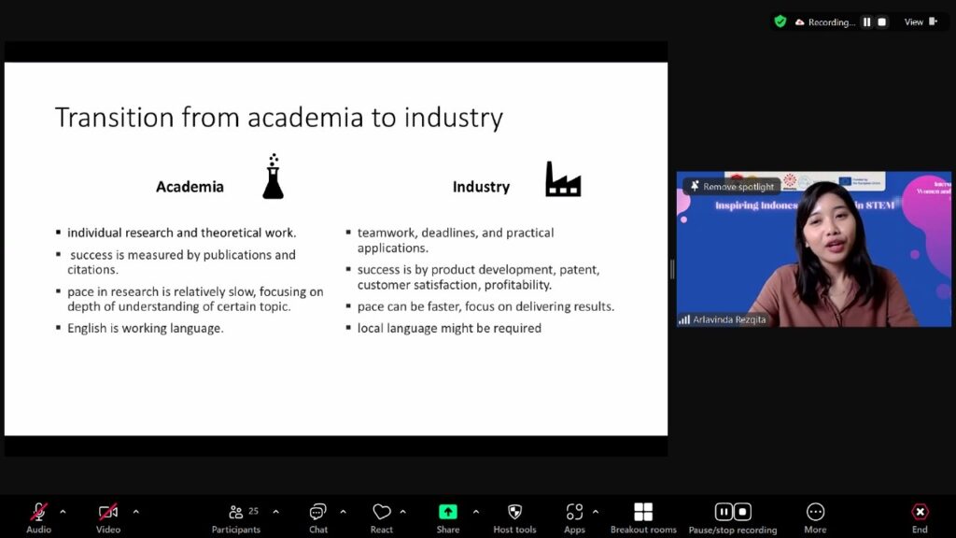Open the Chat panel

pos(317,517)
